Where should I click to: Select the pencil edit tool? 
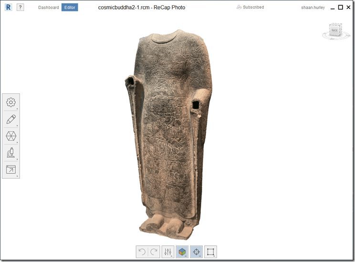[11, 119]
